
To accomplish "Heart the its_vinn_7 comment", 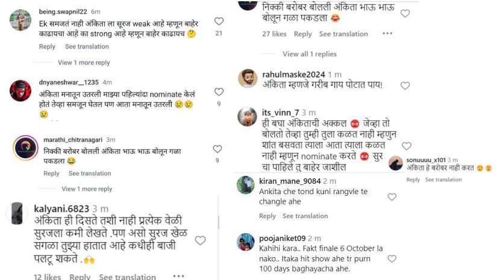I will (x=407, y=146).
